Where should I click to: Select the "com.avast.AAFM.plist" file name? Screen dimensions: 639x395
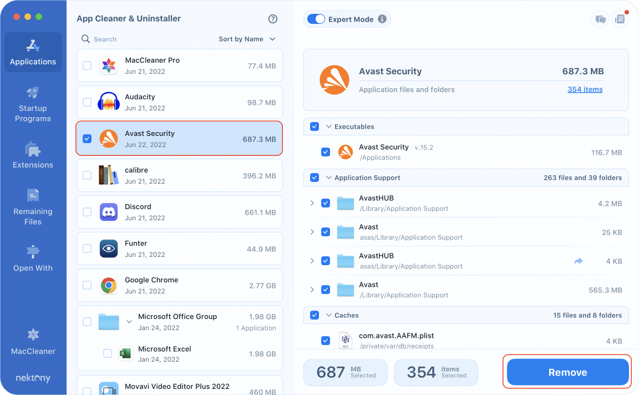396,336
